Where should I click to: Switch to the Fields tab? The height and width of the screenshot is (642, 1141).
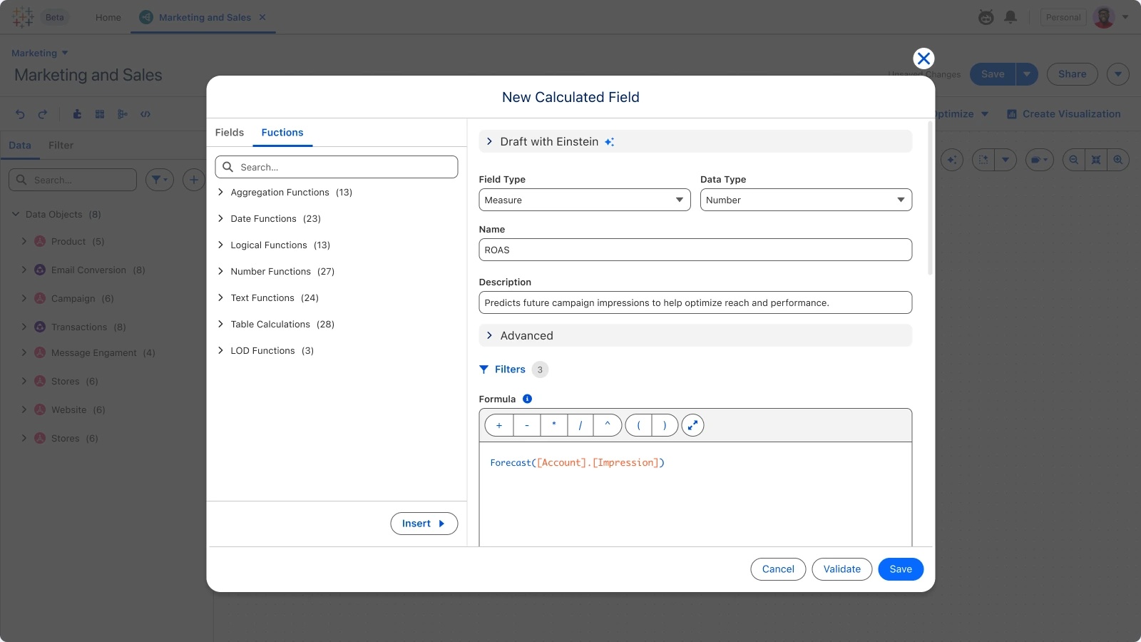point(230,133)
